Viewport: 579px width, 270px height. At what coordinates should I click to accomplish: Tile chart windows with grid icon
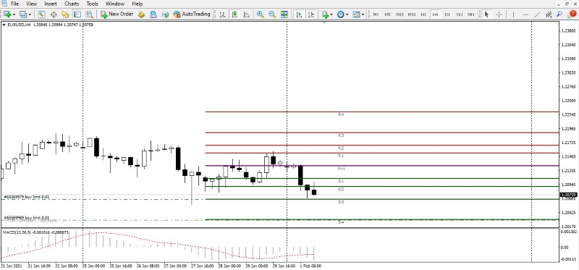284,14
